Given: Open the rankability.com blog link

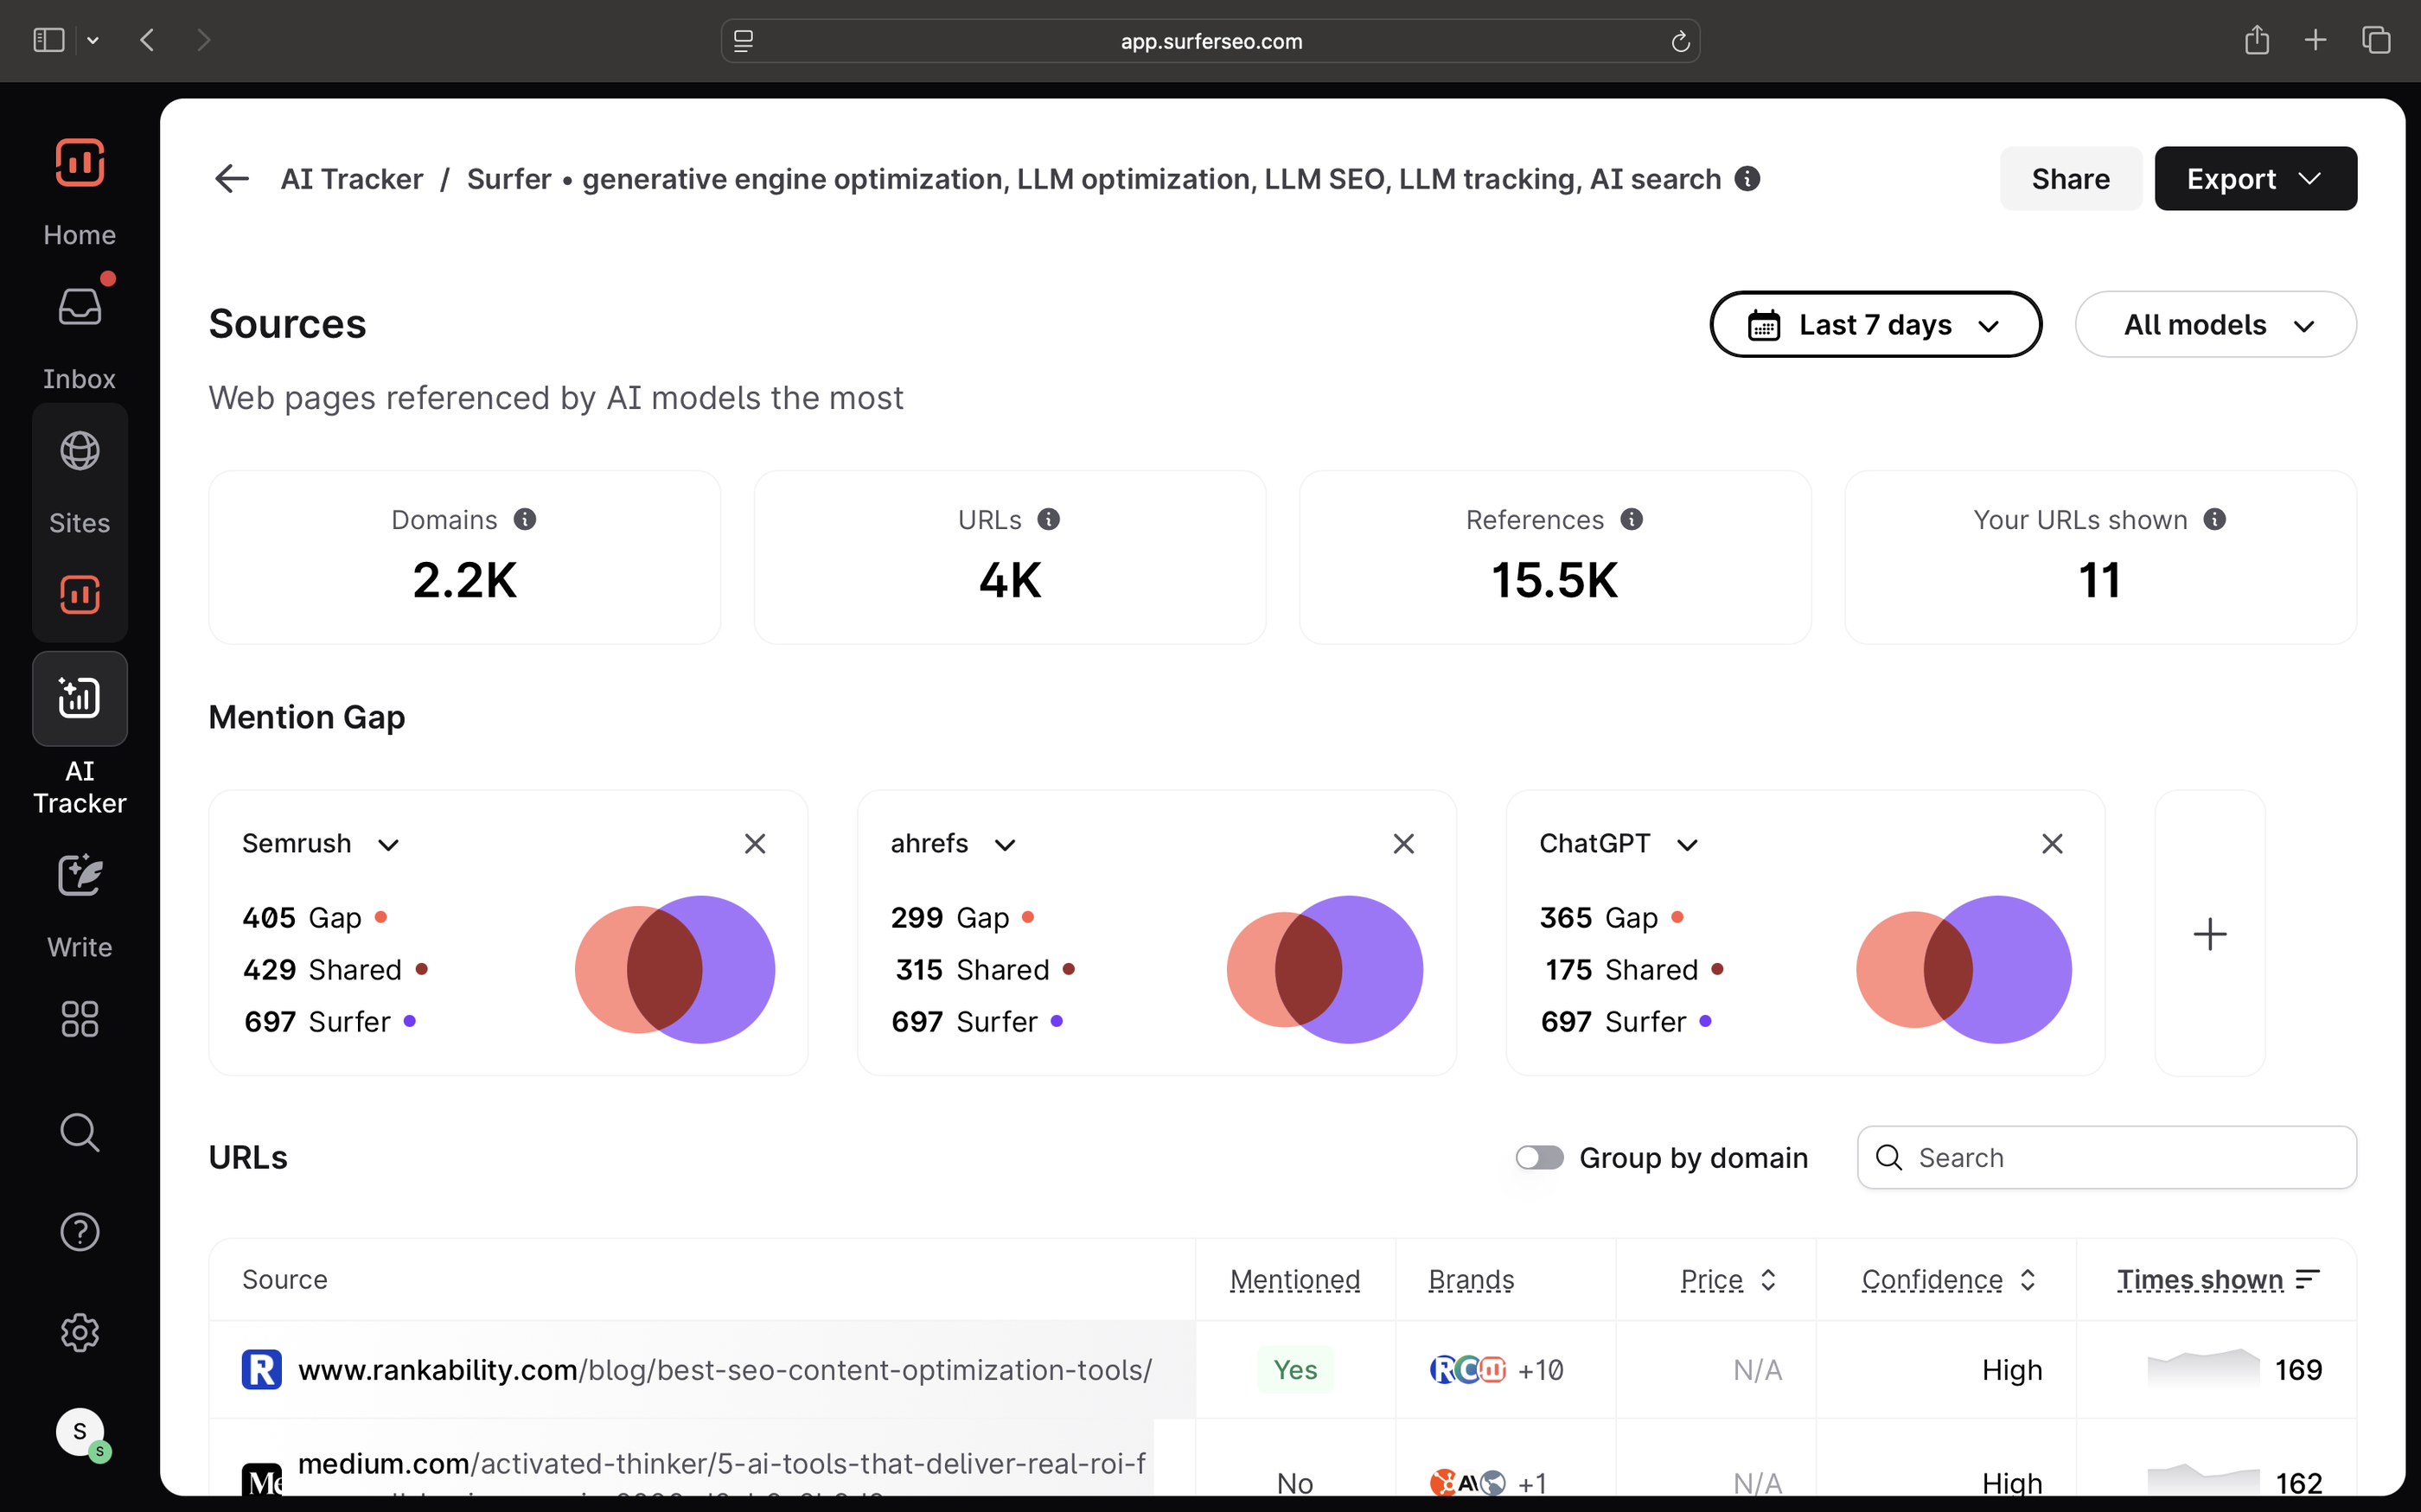Looking at the screenshot, I should click(725, 1369).
